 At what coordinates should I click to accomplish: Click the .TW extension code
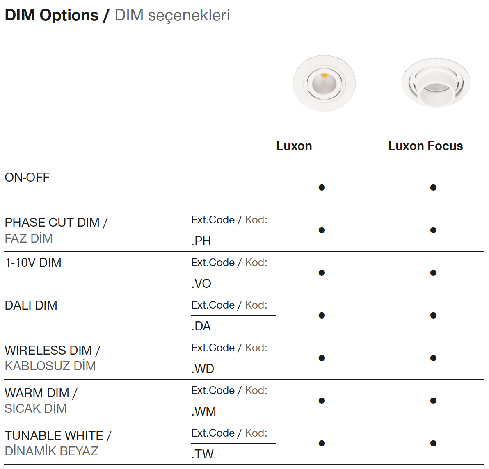202,454
